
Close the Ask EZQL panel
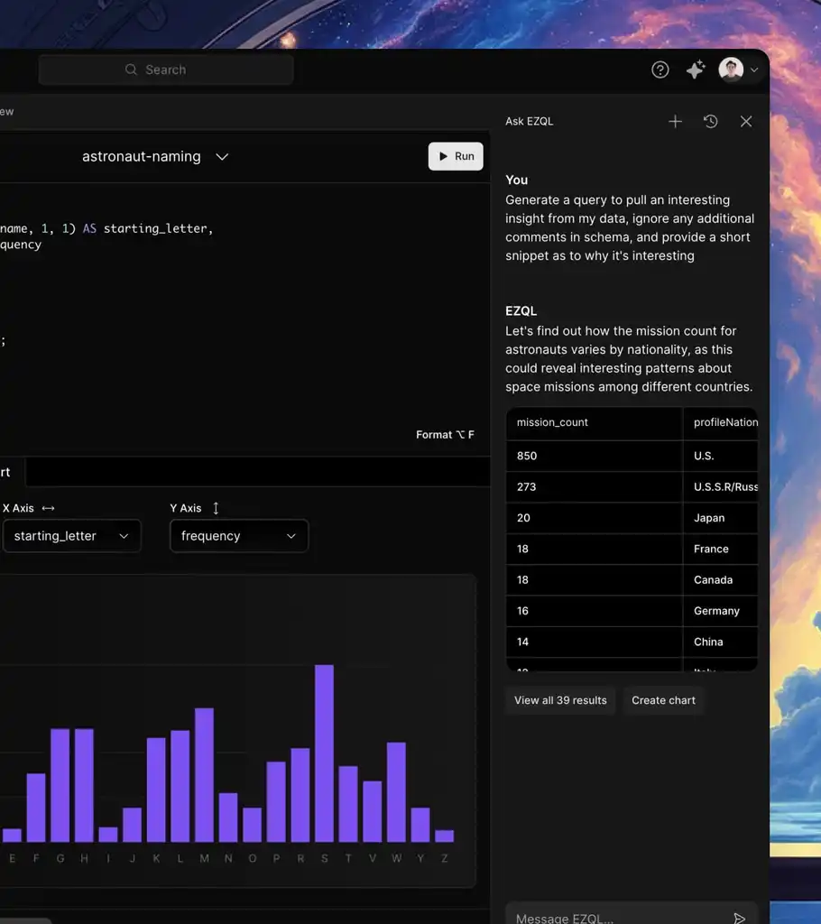[746, 121]
